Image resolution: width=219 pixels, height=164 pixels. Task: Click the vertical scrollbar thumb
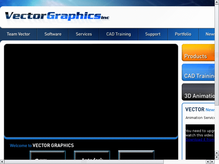click(x=217, y=55)
